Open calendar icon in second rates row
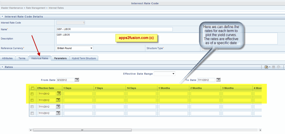The height and width of the screenshot is (134, 285). (x=58, y=100)
